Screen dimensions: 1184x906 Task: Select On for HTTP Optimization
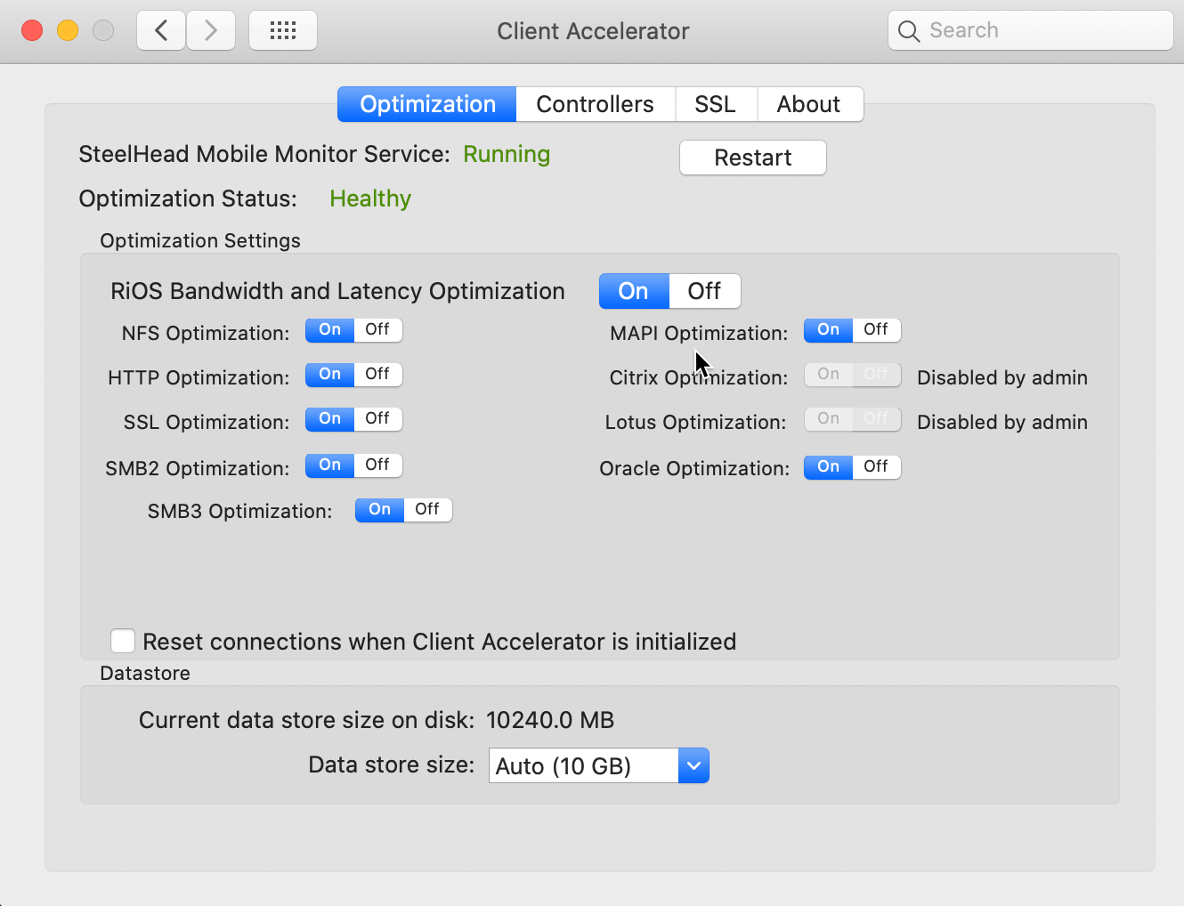point(330,374)
